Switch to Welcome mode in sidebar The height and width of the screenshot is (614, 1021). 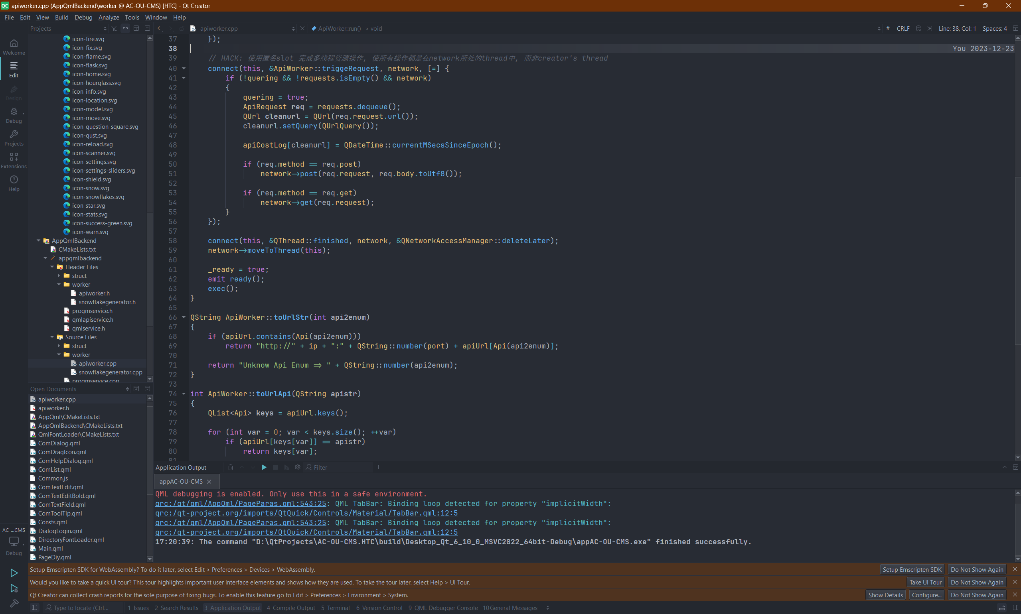click(14, 46)
